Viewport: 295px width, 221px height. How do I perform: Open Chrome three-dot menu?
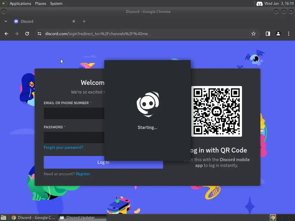pyautogui.click(x=289, y=34)
